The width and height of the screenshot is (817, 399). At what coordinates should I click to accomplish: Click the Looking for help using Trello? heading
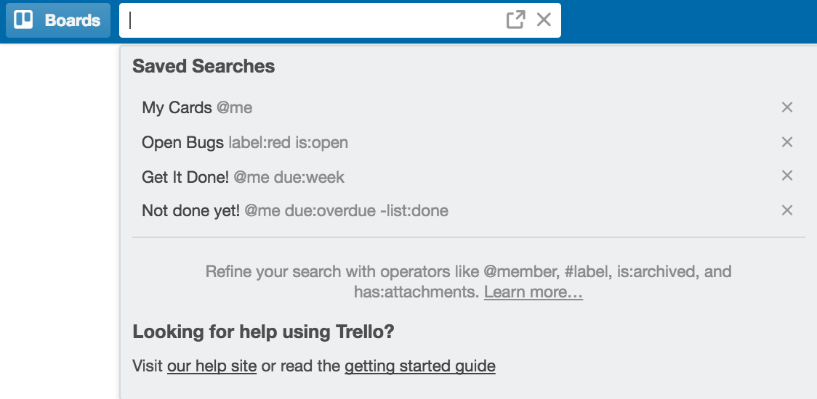click(x=263, y=332)
